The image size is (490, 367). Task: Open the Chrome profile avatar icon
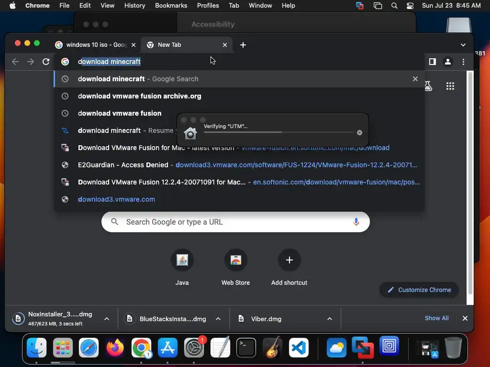448,62
